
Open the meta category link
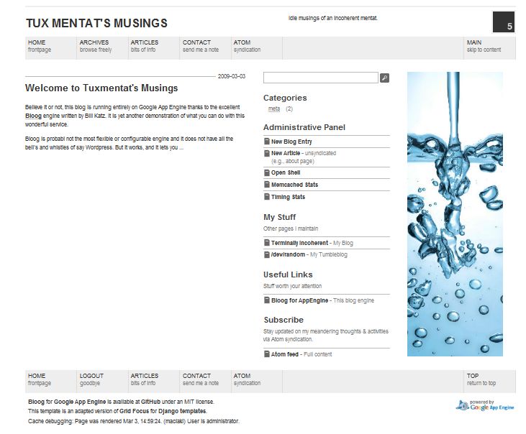click(274, 109)
